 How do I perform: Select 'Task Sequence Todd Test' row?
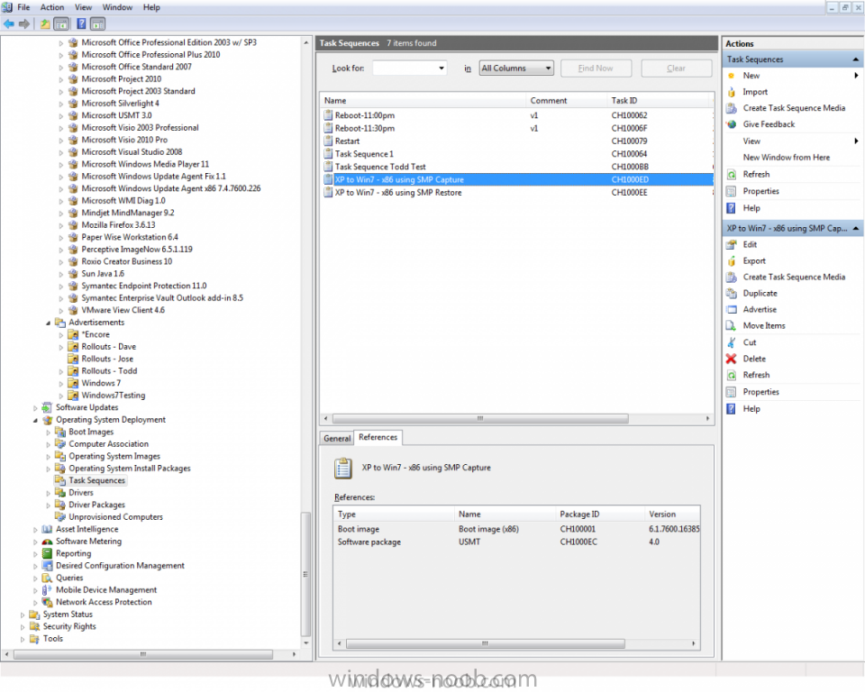pos(517,167)
